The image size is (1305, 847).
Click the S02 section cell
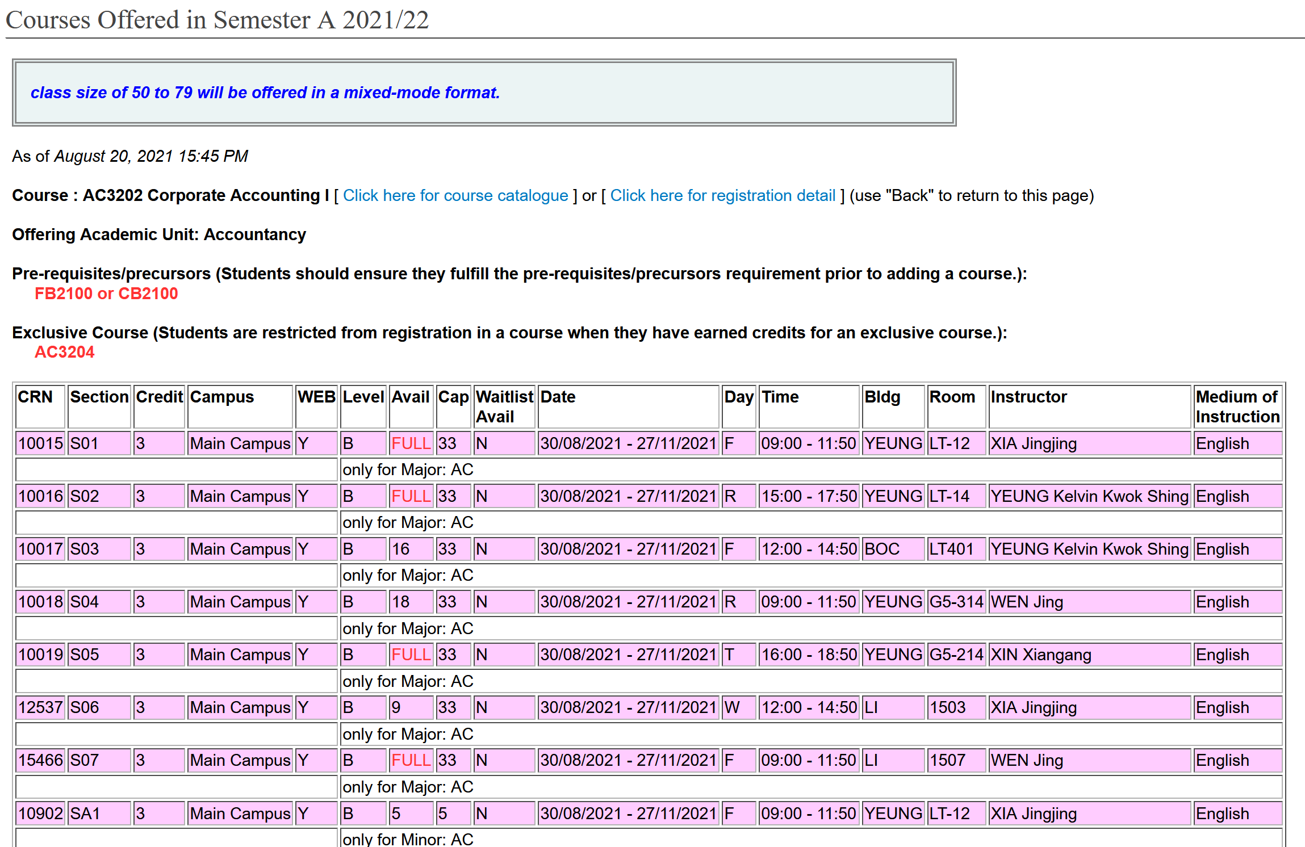pos(85,496)
